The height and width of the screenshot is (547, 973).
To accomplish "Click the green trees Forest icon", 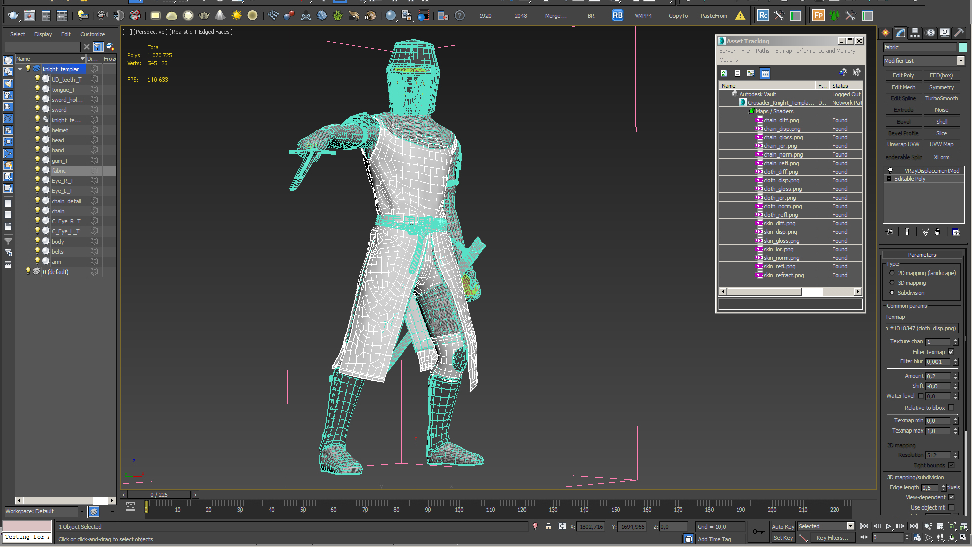I will pos(834,16).
